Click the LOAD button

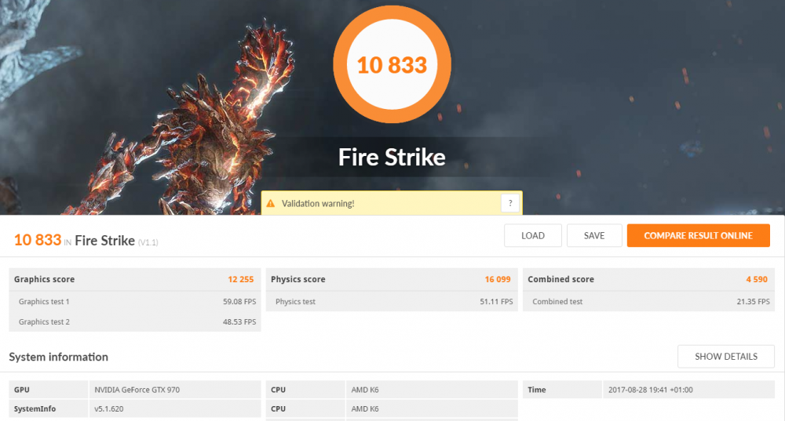coord(533,235)
